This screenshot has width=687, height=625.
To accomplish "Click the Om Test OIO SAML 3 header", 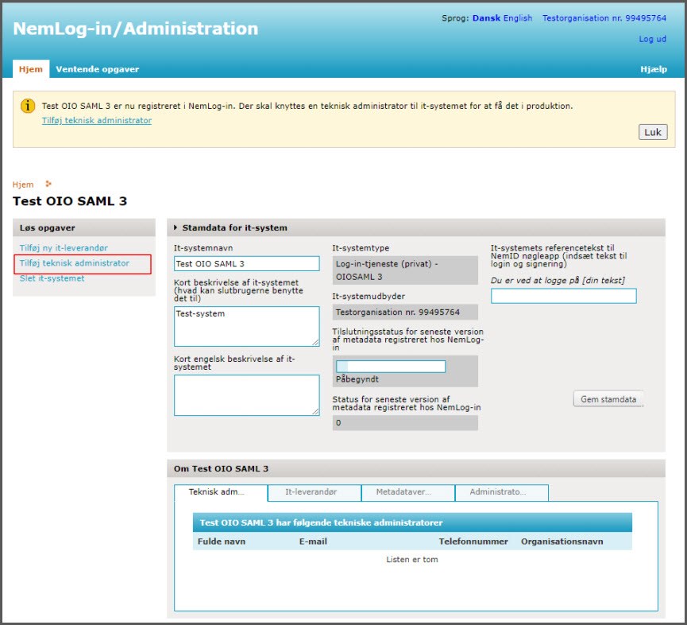I will click(x=416, y=468).
